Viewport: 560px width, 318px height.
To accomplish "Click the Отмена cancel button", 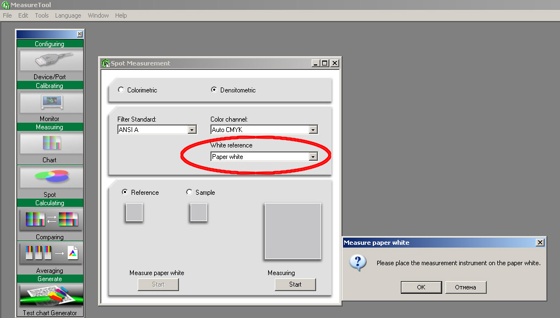I will click(466, 287).
